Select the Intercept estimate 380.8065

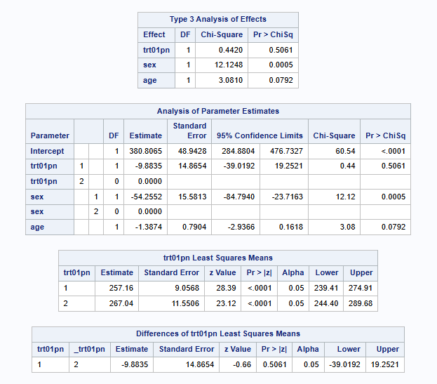[146, 151]
